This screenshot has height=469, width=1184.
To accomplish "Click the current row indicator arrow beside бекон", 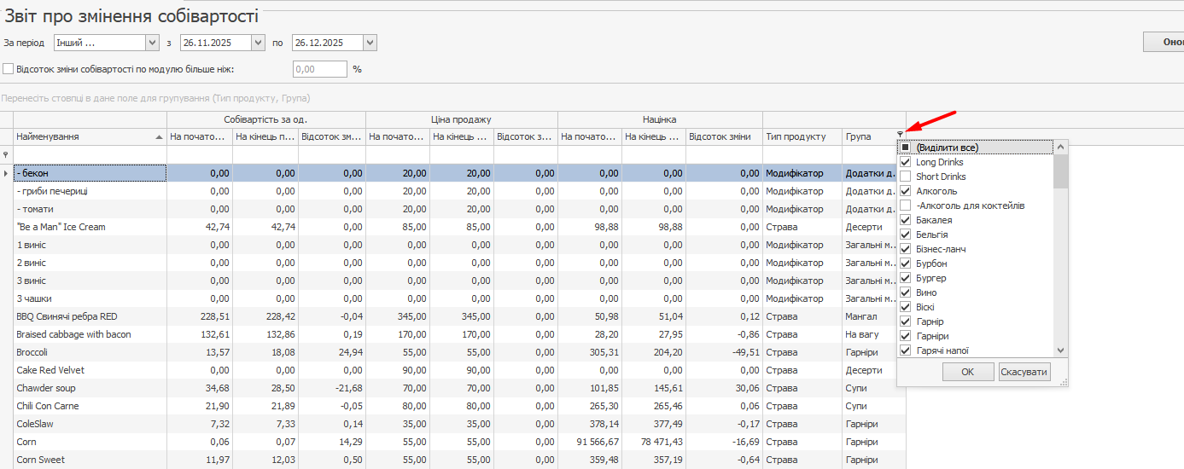I will [6, 173].
